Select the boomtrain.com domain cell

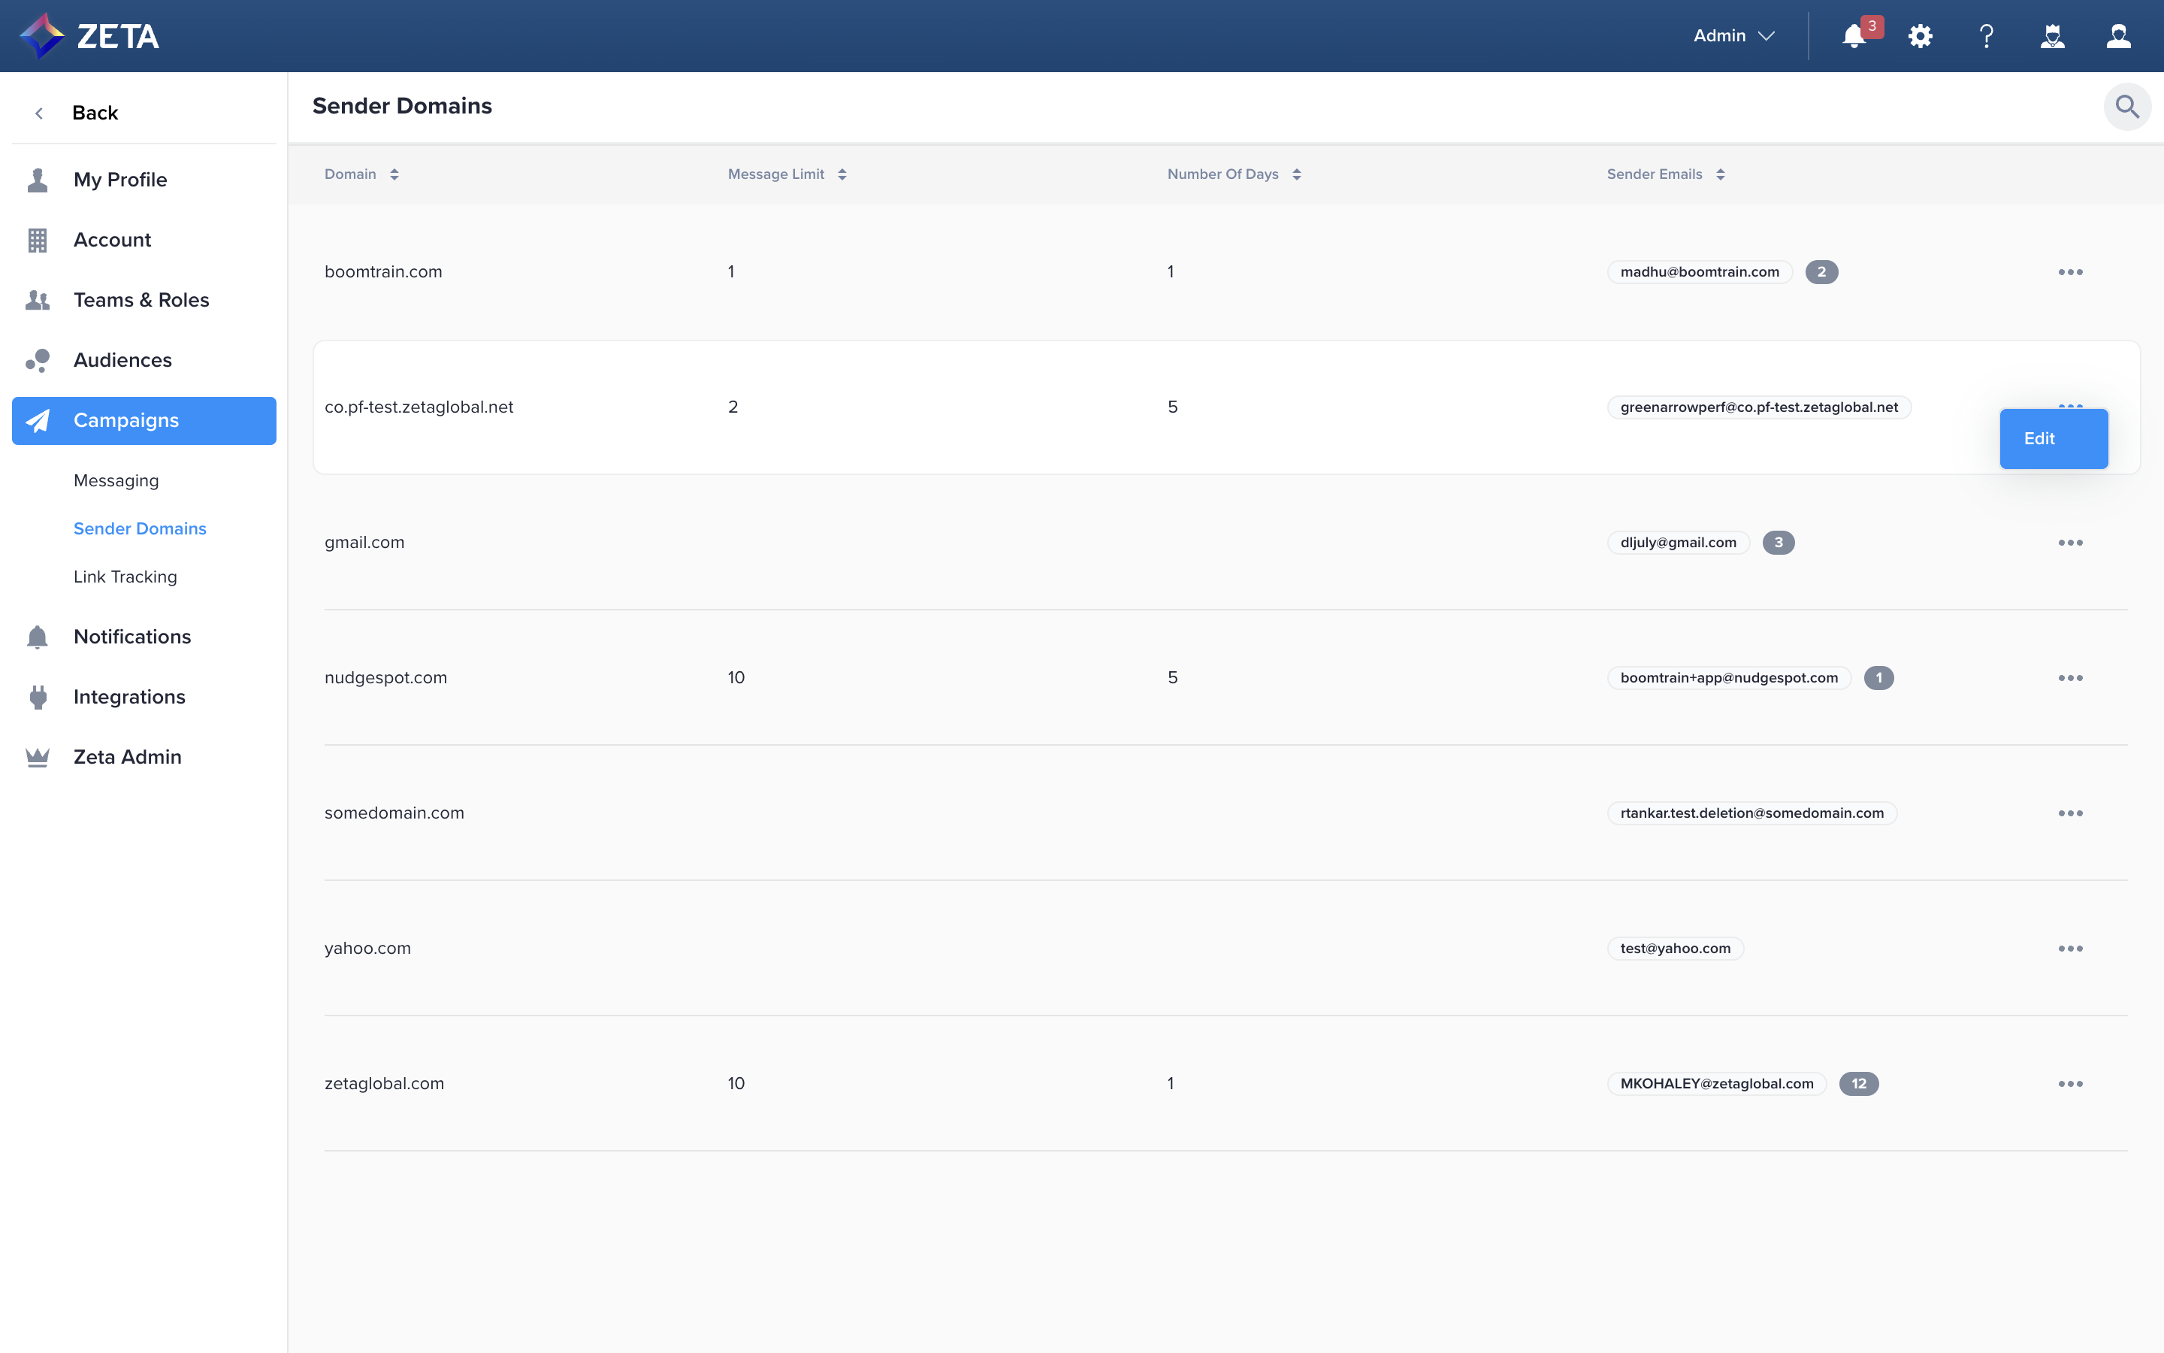382,272
